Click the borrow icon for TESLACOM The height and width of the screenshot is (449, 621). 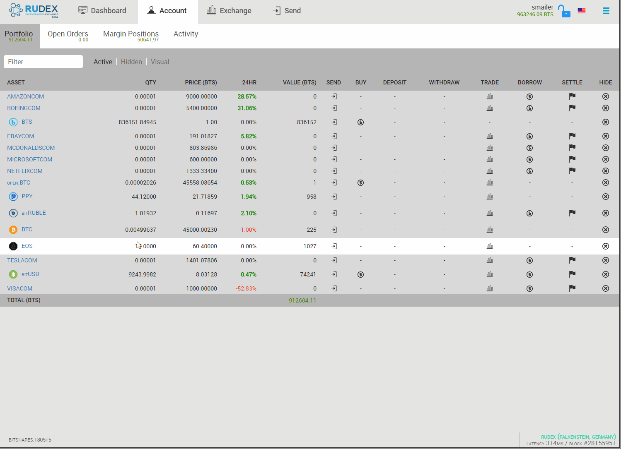[529, 260]
